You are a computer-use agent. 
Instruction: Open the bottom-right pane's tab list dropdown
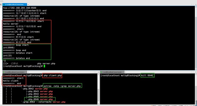(x=196, y=72)
